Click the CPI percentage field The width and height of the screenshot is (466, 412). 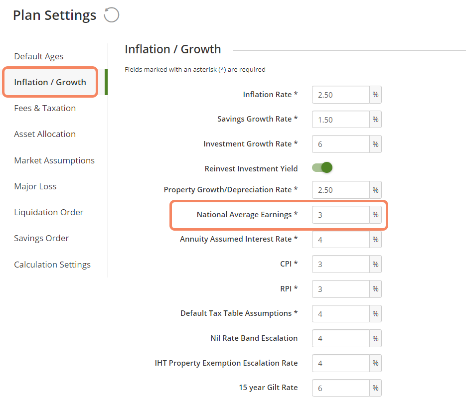click(x=340, y=264)
